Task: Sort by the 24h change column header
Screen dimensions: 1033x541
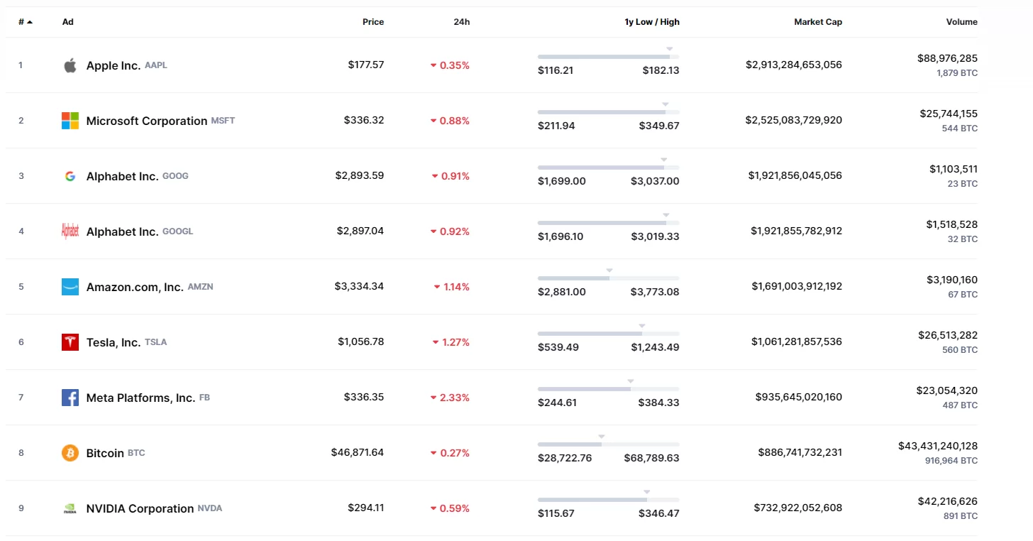Action: [x=461, y=22]
